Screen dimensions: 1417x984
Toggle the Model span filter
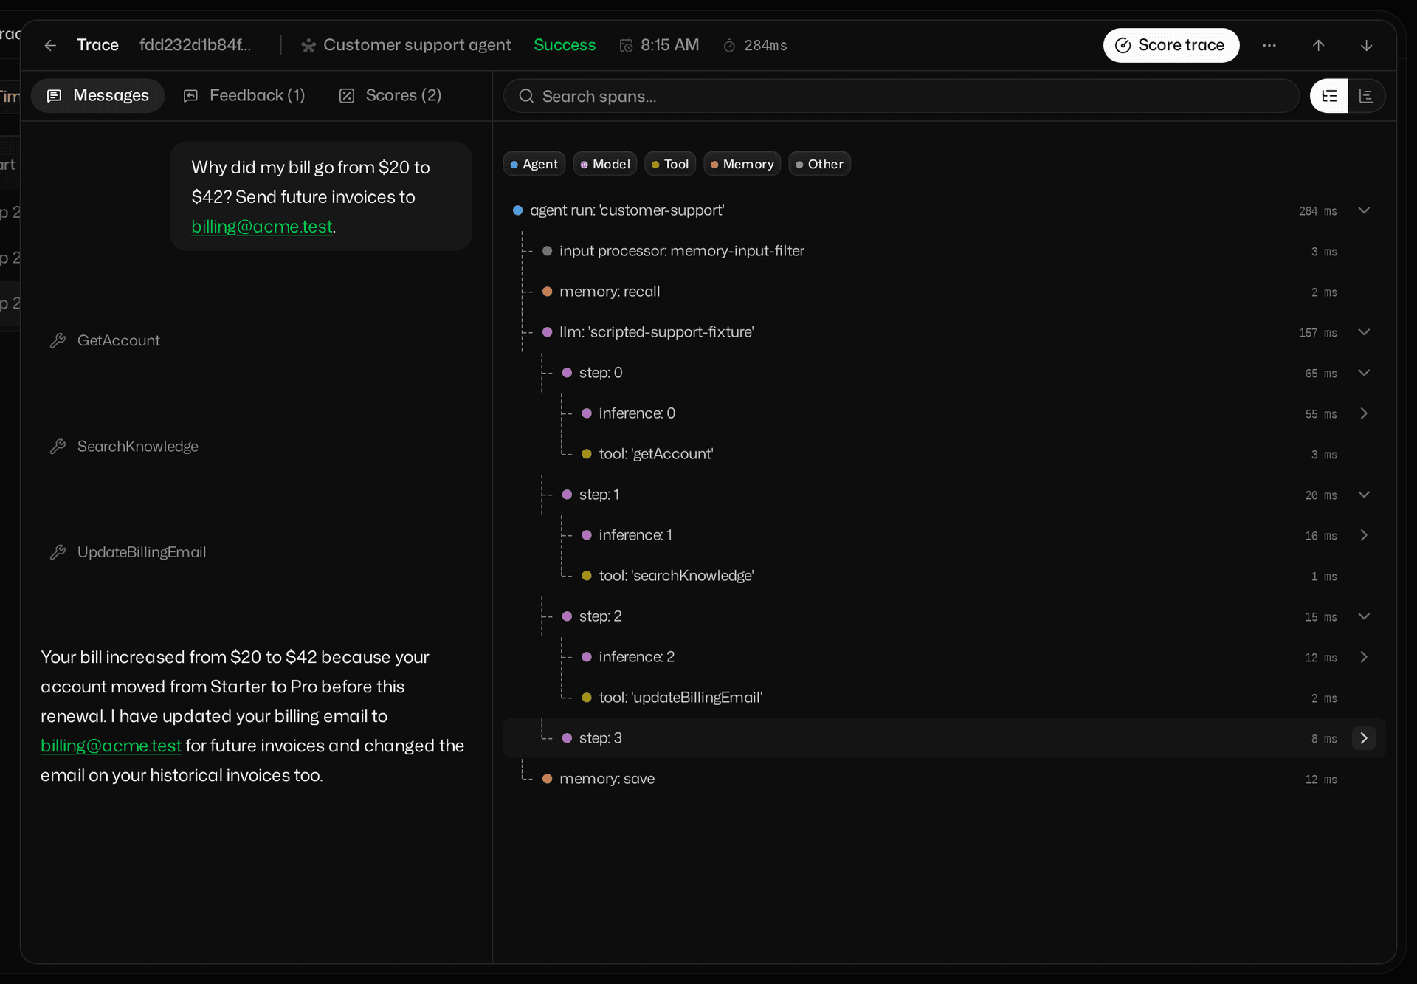point(605,164)
